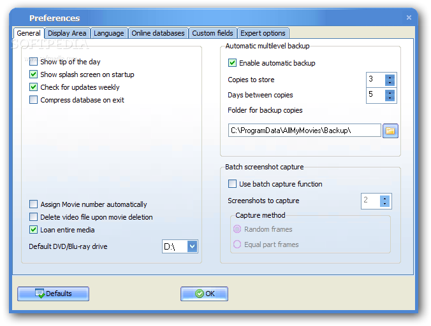Open Default DVD/Blu-ray drive dropdown
431x326 pixels.
click(x=193, y=246)
